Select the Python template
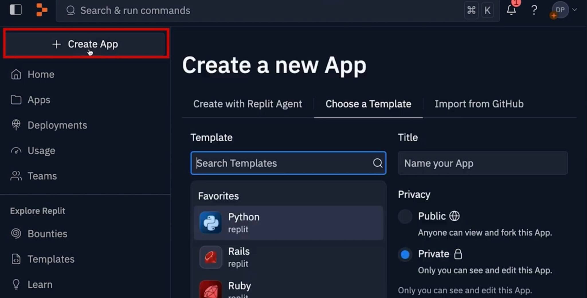The image size is (587, 298). pyautogui.click(x=288, y=223)
